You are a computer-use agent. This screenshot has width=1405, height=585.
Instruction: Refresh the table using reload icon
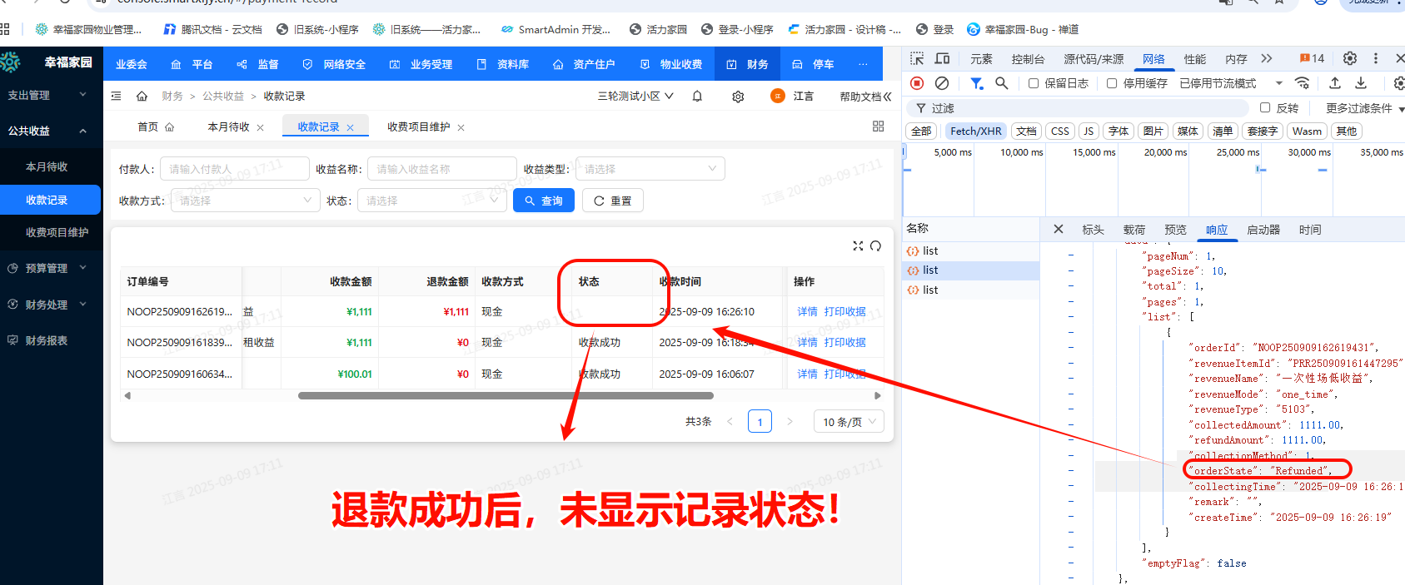(875, 246)
